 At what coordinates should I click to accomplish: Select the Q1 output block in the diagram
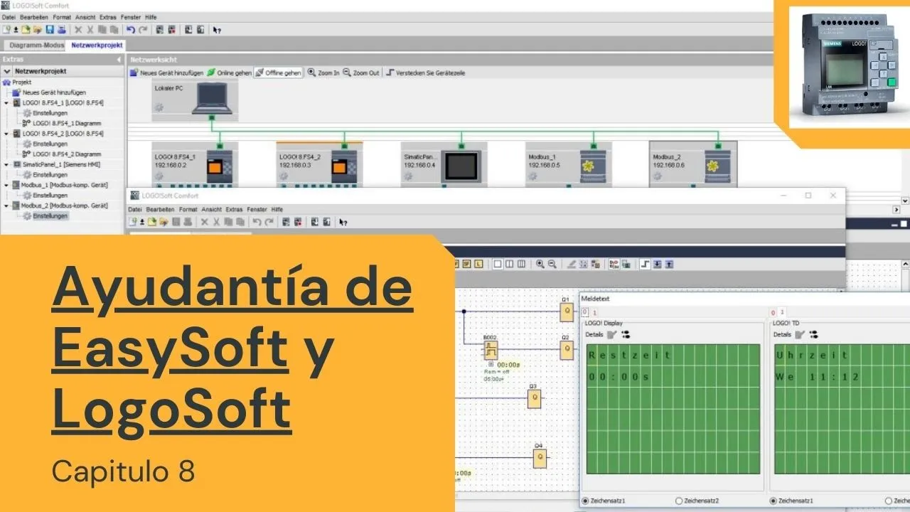(567, 311)
